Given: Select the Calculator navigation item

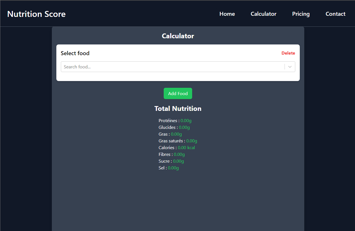Looking at the screenshot, I should pos(263,14).
